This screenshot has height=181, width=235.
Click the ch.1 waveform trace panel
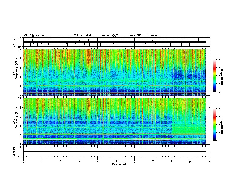[117, 42]
